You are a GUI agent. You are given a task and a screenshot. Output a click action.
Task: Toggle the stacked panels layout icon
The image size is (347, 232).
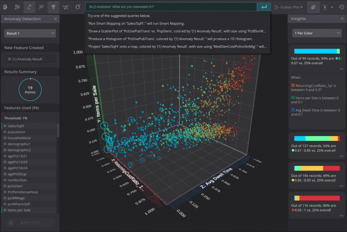click(x=313, y=7)
